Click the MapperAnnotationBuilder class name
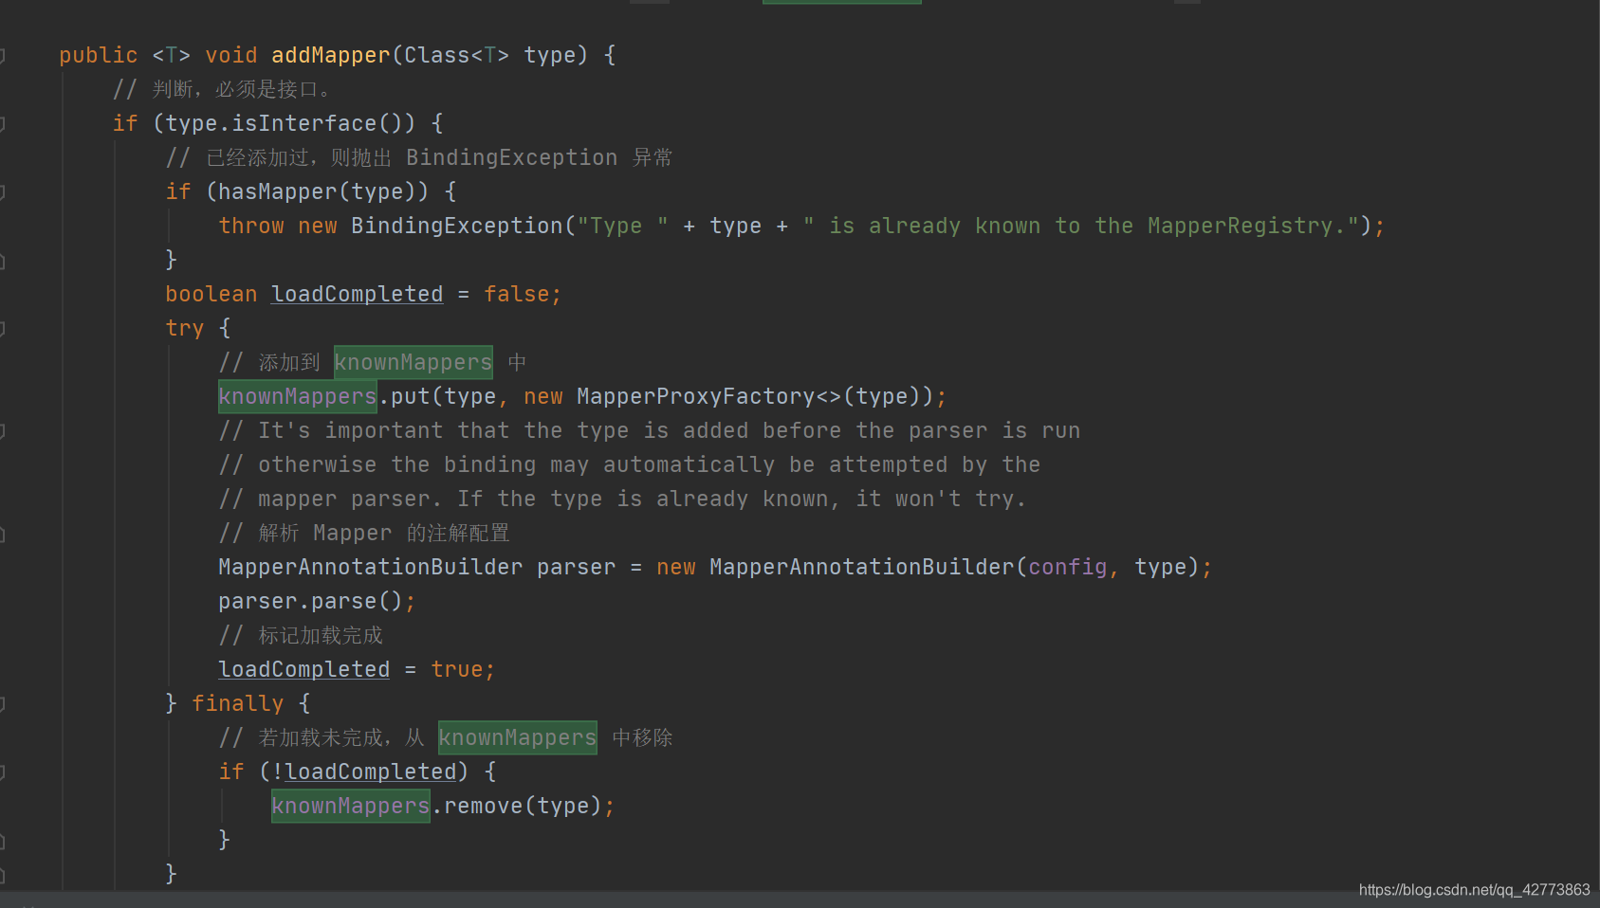This screenshot has height=908, width=1600. tap(369, 567)
